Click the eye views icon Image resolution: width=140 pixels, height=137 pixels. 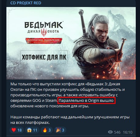pyautogui.click(x=110, y=132)
